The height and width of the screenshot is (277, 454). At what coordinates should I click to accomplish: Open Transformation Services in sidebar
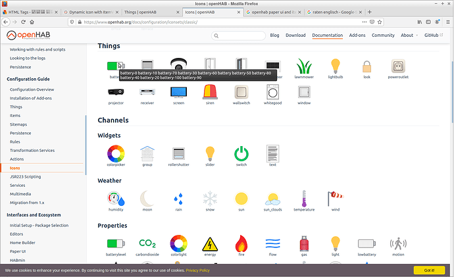pos(32,151)
